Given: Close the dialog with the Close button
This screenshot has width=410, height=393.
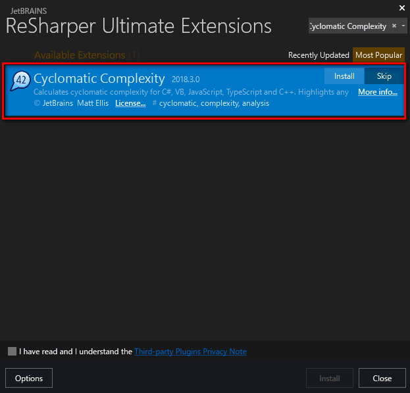Looking at the screenshot, I should coord(382,378).
